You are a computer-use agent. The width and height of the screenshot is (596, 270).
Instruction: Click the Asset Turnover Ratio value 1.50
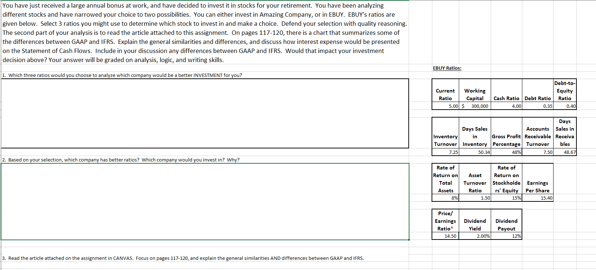[475, 198]
